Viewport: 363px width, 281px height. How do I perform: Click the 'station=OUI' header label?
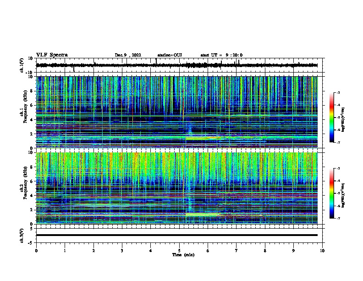pos(170,55)
